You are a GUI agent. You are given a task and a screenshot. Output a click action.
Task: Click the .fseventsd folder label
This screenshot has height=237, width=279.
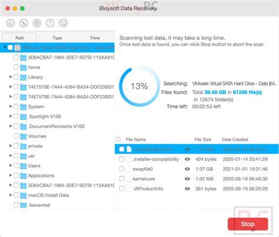(39, 205)
